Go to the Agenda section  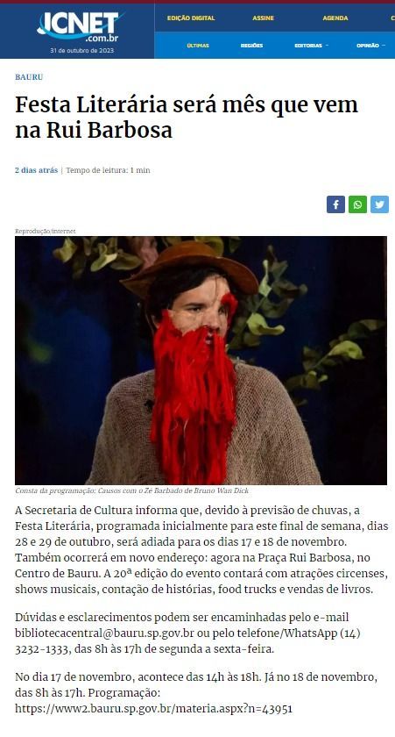[335, 18]
